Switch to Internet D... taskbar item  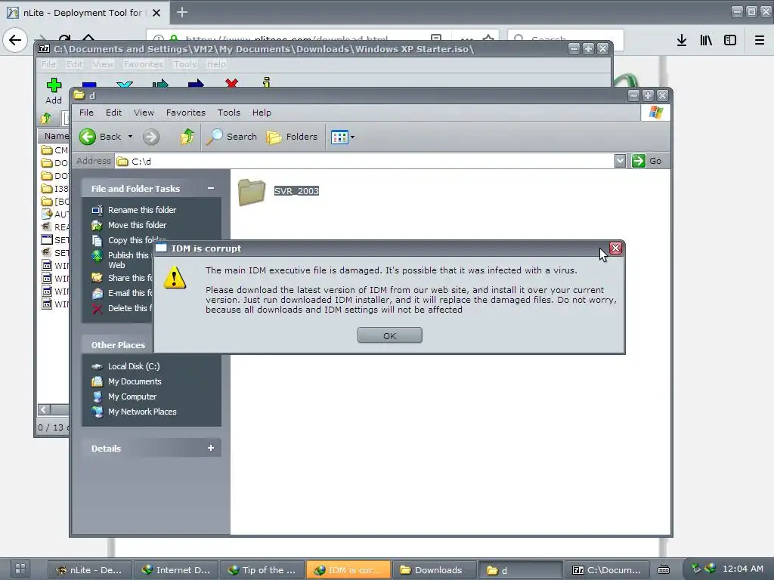(x=175, y=570)
